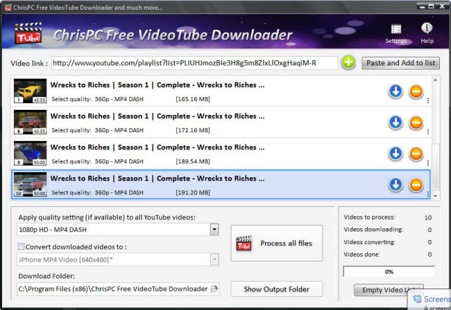Click the Tube icon on the Process all files button
Image resolution: width=451 pixels, height=310 pixels.
[244, 243]
